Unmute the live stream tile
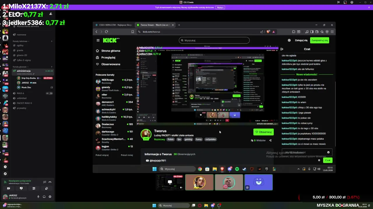 pyautogui.click(x=181, y=188)
